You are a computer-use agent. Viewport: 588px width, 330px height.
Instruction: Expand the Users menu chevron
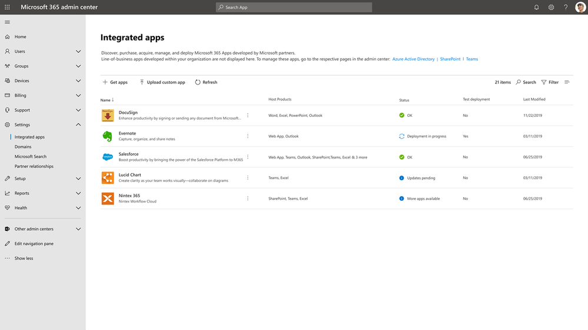[x=78, y=51]
